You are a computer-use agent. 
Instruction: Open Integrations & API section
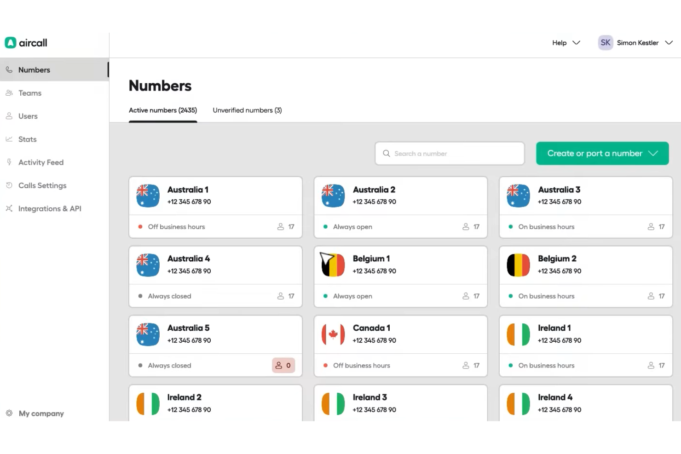point(9,208)
